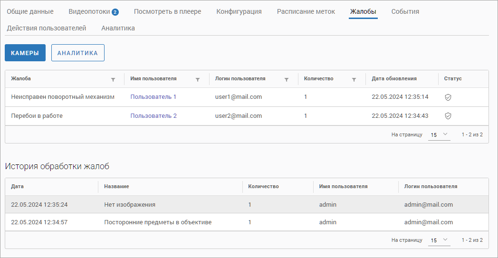498x258 pixels.
Task: Open filter for Имя пользователя column
Action: [x=198, y=79]
